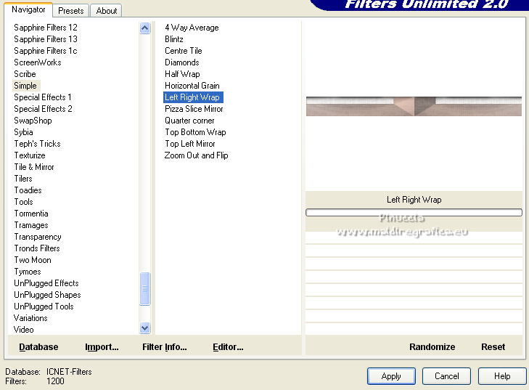Screen dimensions: 529x390
Task: Select Video category
Action: click(x=23, y=330)
